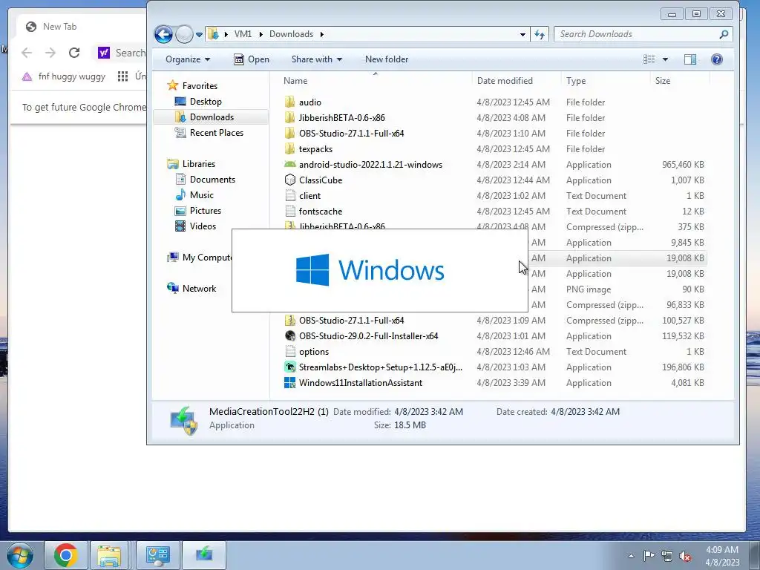
Task: Select Desktop in navigation pane
Action: tap(206, 101)
